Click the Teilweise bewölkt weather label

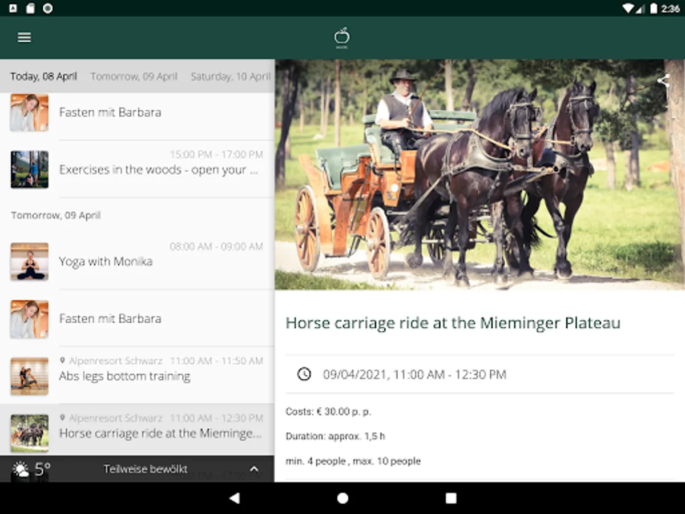[x=146, y=469]
